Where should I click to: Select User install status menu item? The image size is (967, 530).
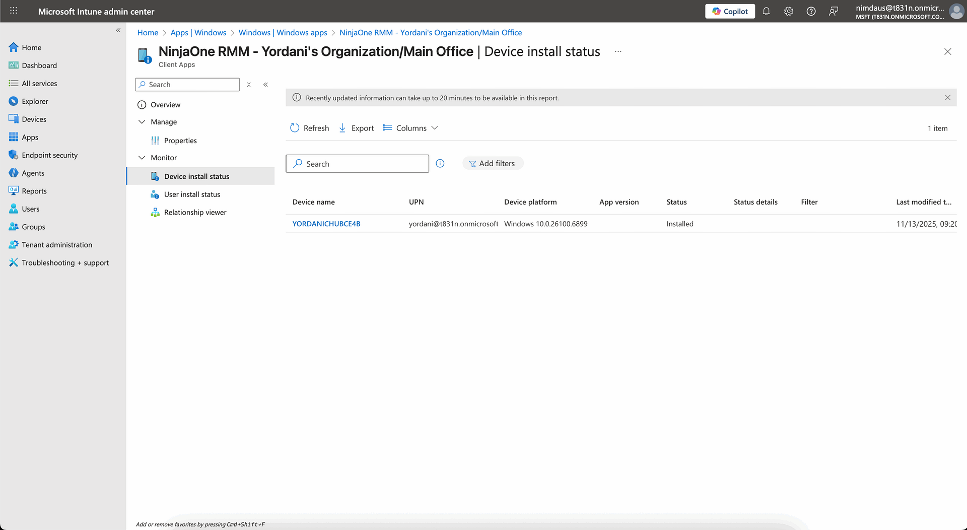[192, 194]
